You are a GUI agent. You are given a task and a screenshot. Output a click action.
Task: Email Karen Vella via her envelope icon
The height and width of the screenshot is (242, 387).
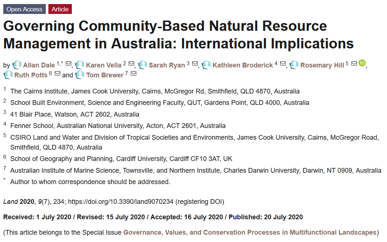131,65
